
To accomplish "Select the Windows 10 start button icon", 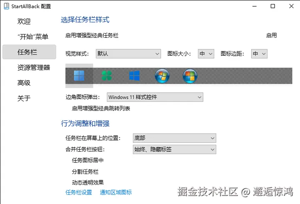I will click(x=134, y=76).
